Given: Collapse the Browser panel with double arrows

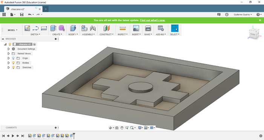Looking at the screenshot, I should (x=3, y=39).
